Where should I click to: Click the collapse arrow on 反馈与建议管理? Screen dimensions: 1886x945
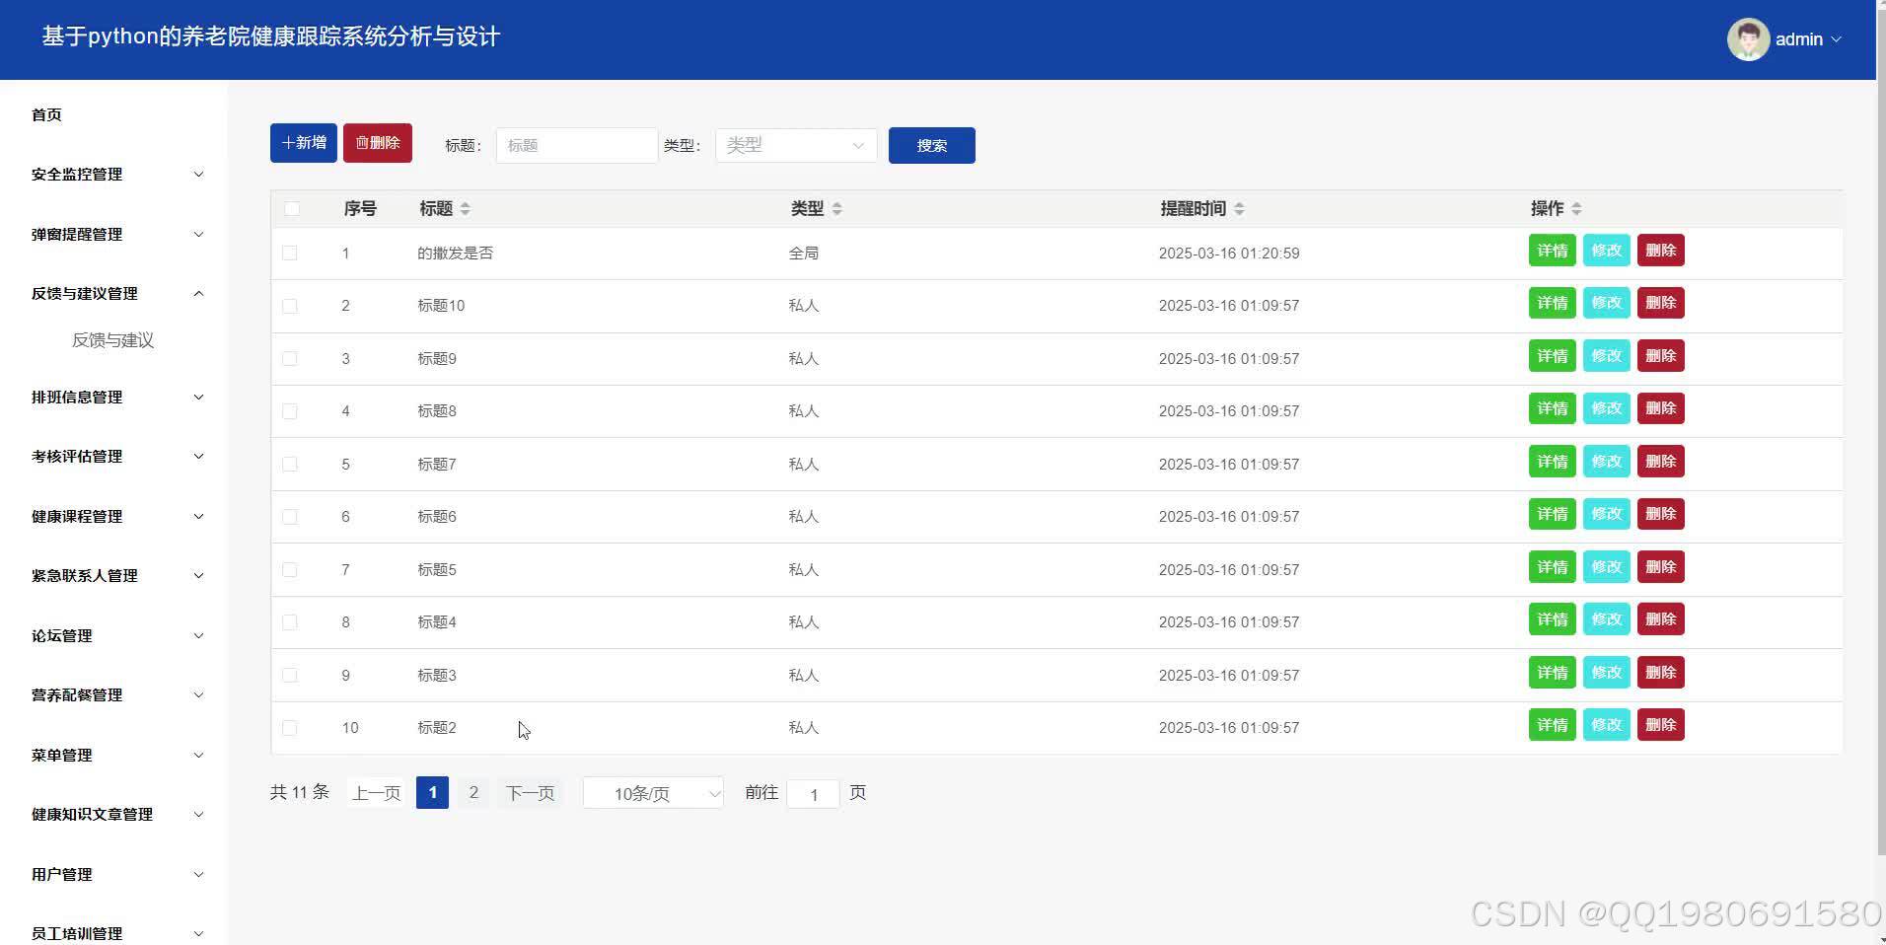pos(198,293)
